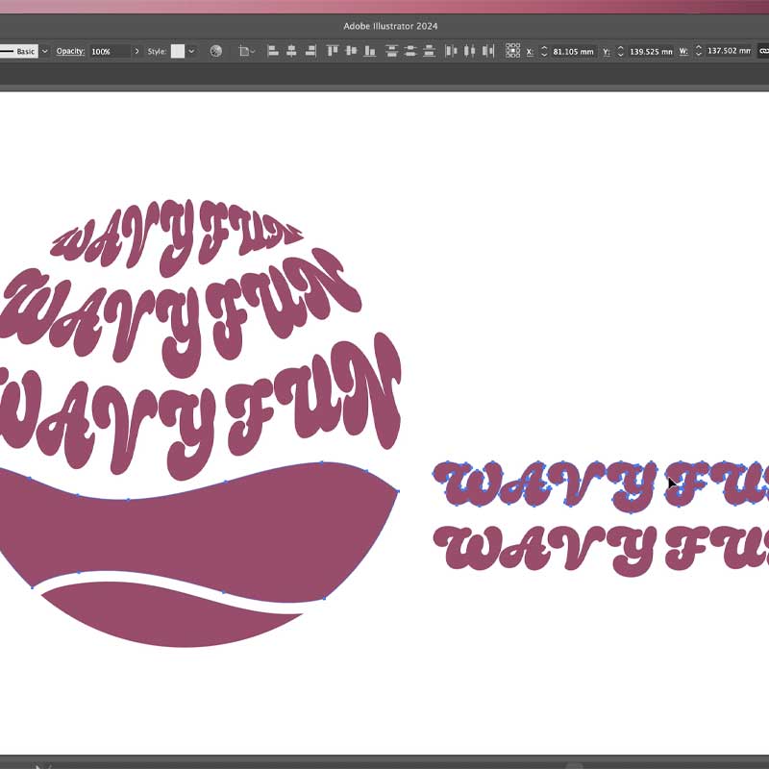The width and height of the screenshot is (769, 769).
Task: Open the Style swatch dropdown chevron
Action: point(190,50)
